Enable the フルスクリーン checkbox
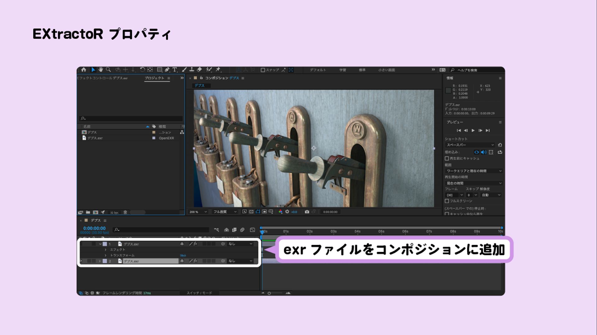 point(447,201)
